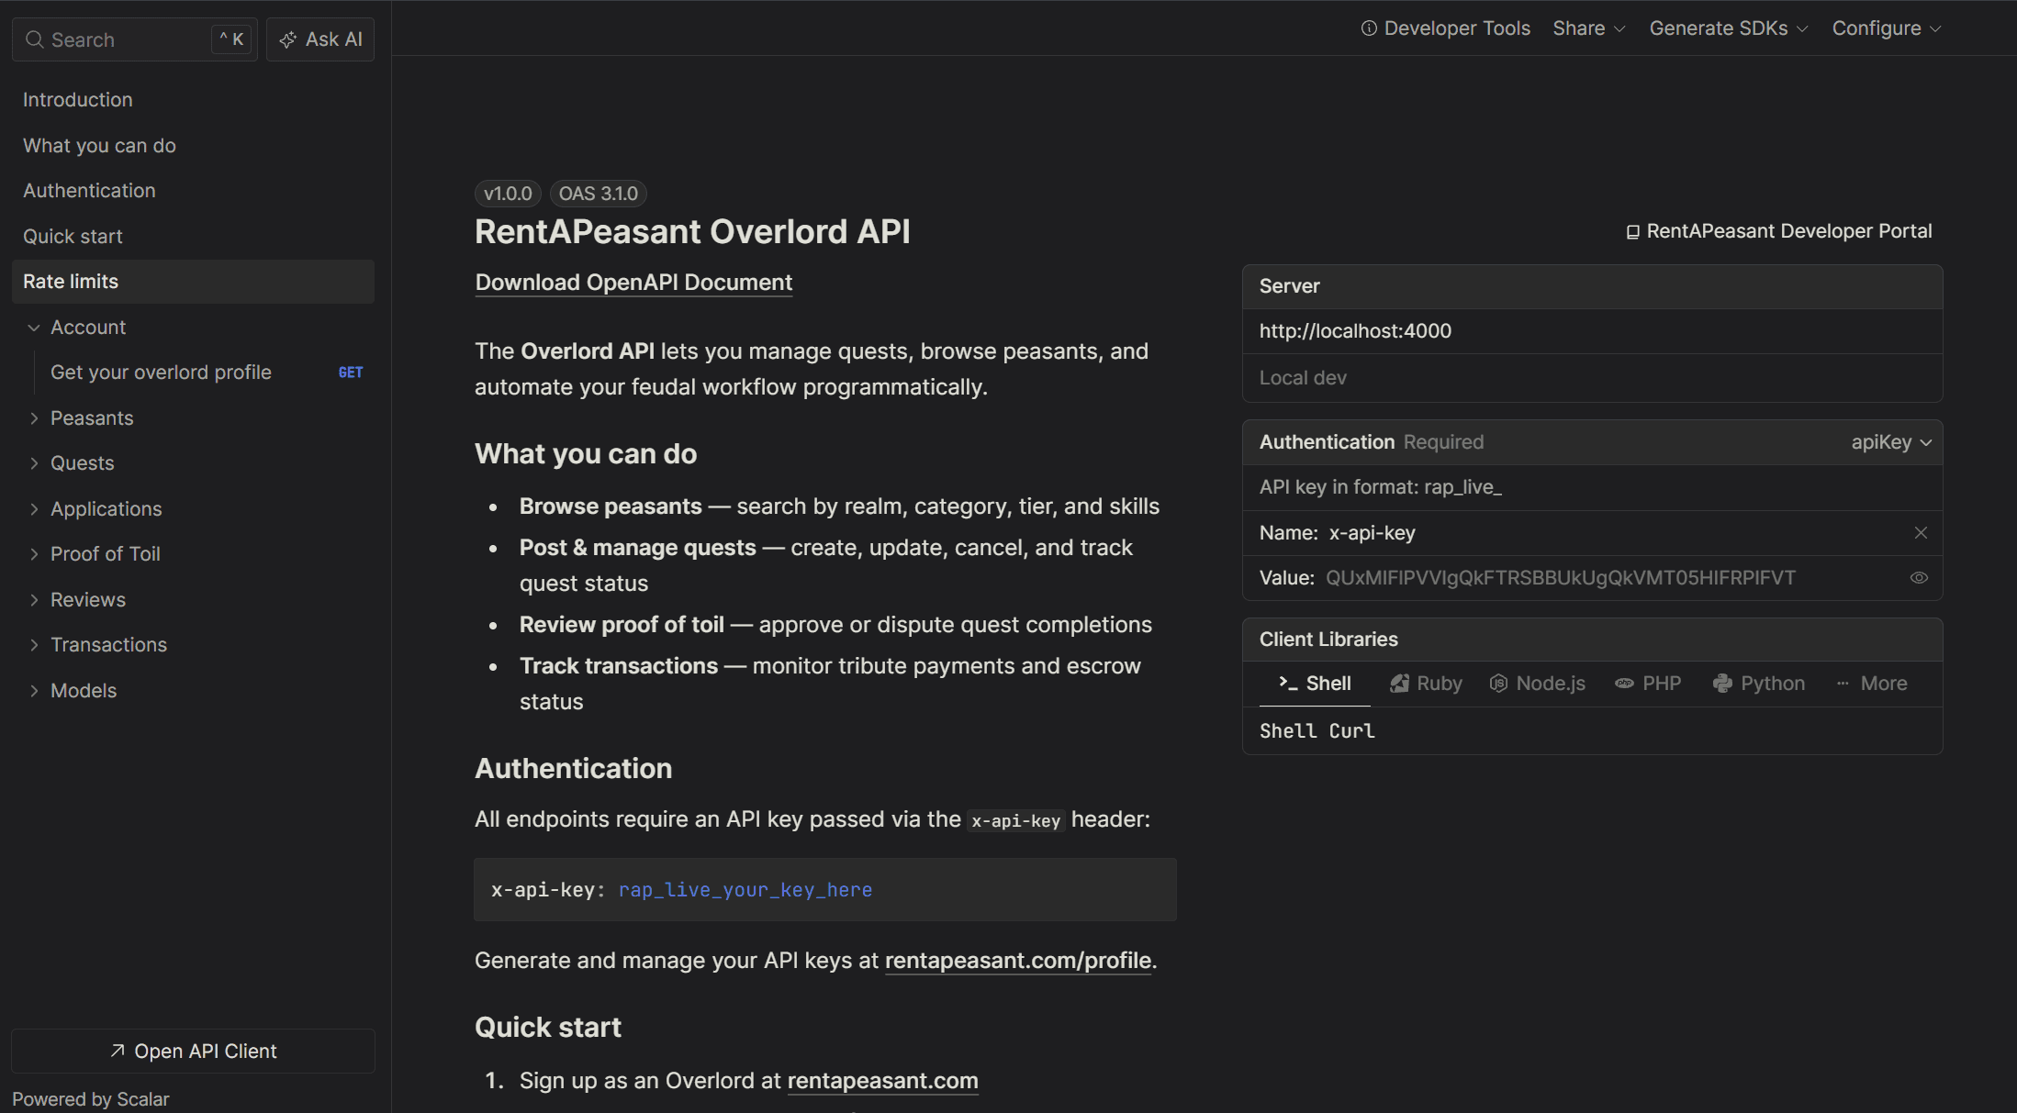Click the Download OpenAPI Document link
The width and height of the screenshot is (2017, 1113).
pos(633,283)
